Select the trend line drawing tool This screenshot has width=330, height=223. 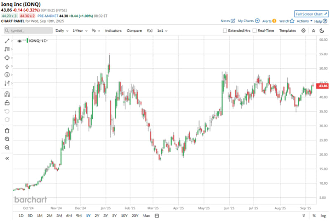(7, 41)
